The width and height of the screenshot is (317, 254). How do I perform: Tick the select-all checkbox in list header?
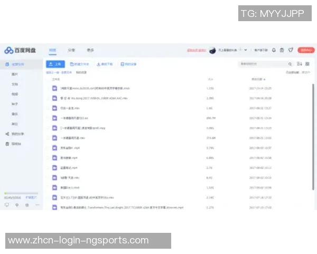click(x=48, y=79)
